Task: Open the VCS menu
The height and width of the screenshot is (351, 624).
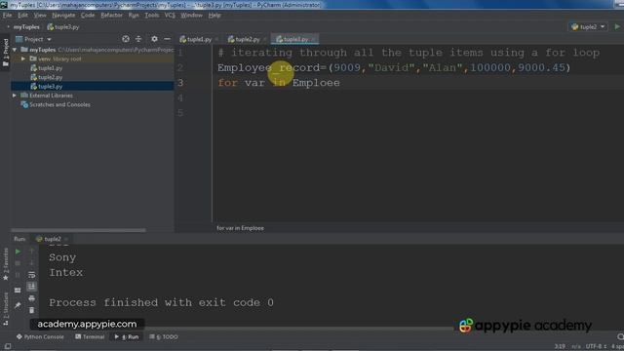Action: (x=170, y=16)
